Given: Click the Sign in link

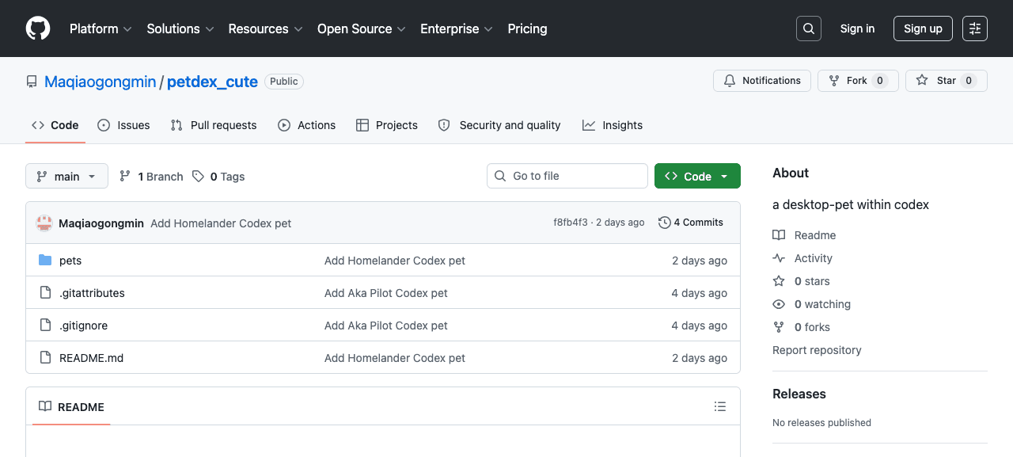Looking at the screenshot, I should (x=857, y=29).
